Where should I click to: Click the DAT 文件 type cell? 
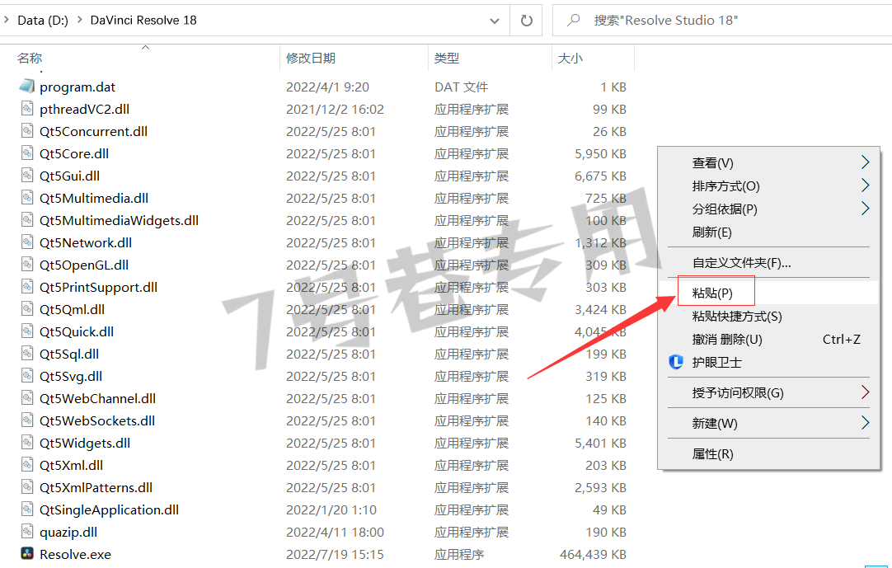click(462, 87)
